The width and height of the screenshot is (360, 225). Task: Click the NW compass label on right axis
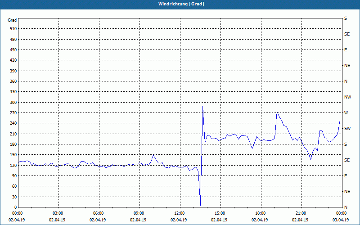pyautogui.click(x=347, y=97)
